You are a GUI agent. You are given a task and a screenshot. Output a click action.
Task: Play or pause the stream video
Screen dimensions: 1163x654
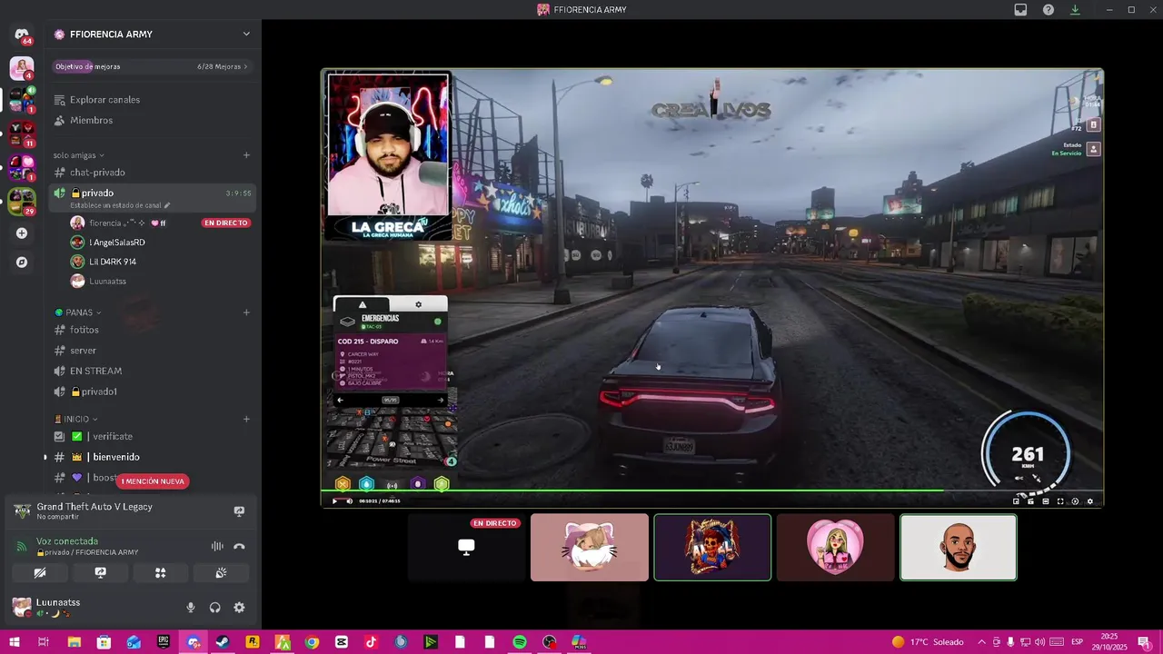pos(334,501)
